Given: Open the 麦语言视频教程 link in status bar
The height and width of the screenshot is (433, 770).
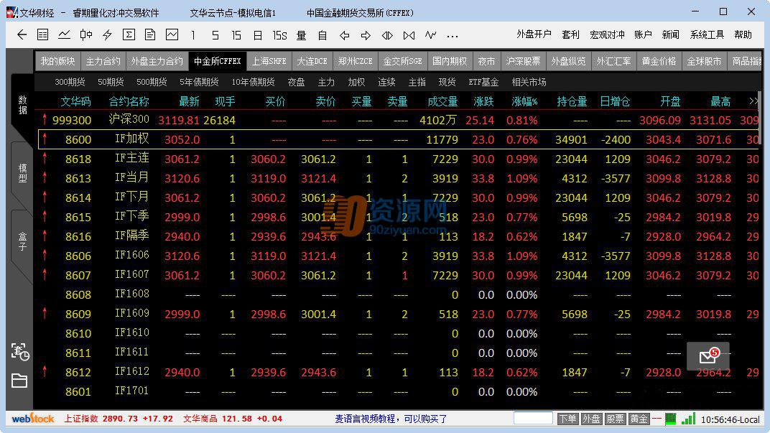Looking at the screenshot, I should pyautogui.click(x=391, y=419).
